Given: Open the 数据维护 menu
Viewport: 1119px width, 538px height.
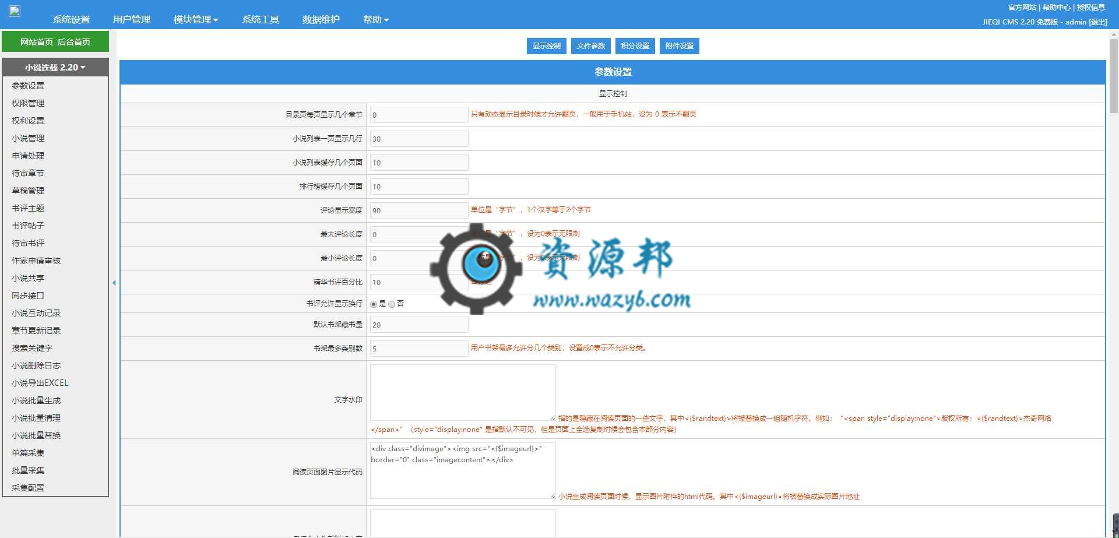Looking at the screenshot, I should pyautogui.click(x=321, y=20).
